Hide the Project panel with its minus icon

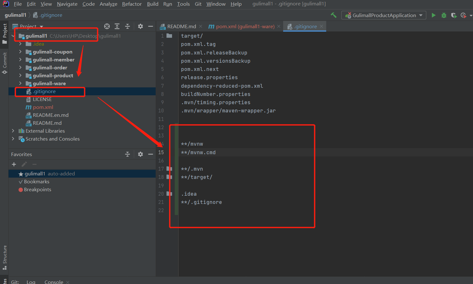[x=151, y=26]
